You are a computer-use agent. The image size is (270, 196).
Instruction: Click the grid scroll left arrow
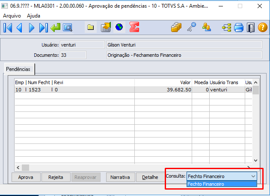coord(18,167)
